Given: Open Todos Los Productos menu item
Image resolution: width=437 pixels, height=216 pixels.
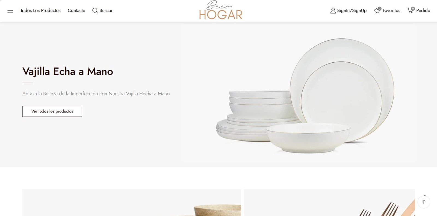Looking at the screenshot, I should tap(40, 11).
